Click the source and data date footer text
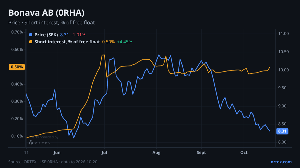The height and width of the screenshot is (168, 300). 53,162
